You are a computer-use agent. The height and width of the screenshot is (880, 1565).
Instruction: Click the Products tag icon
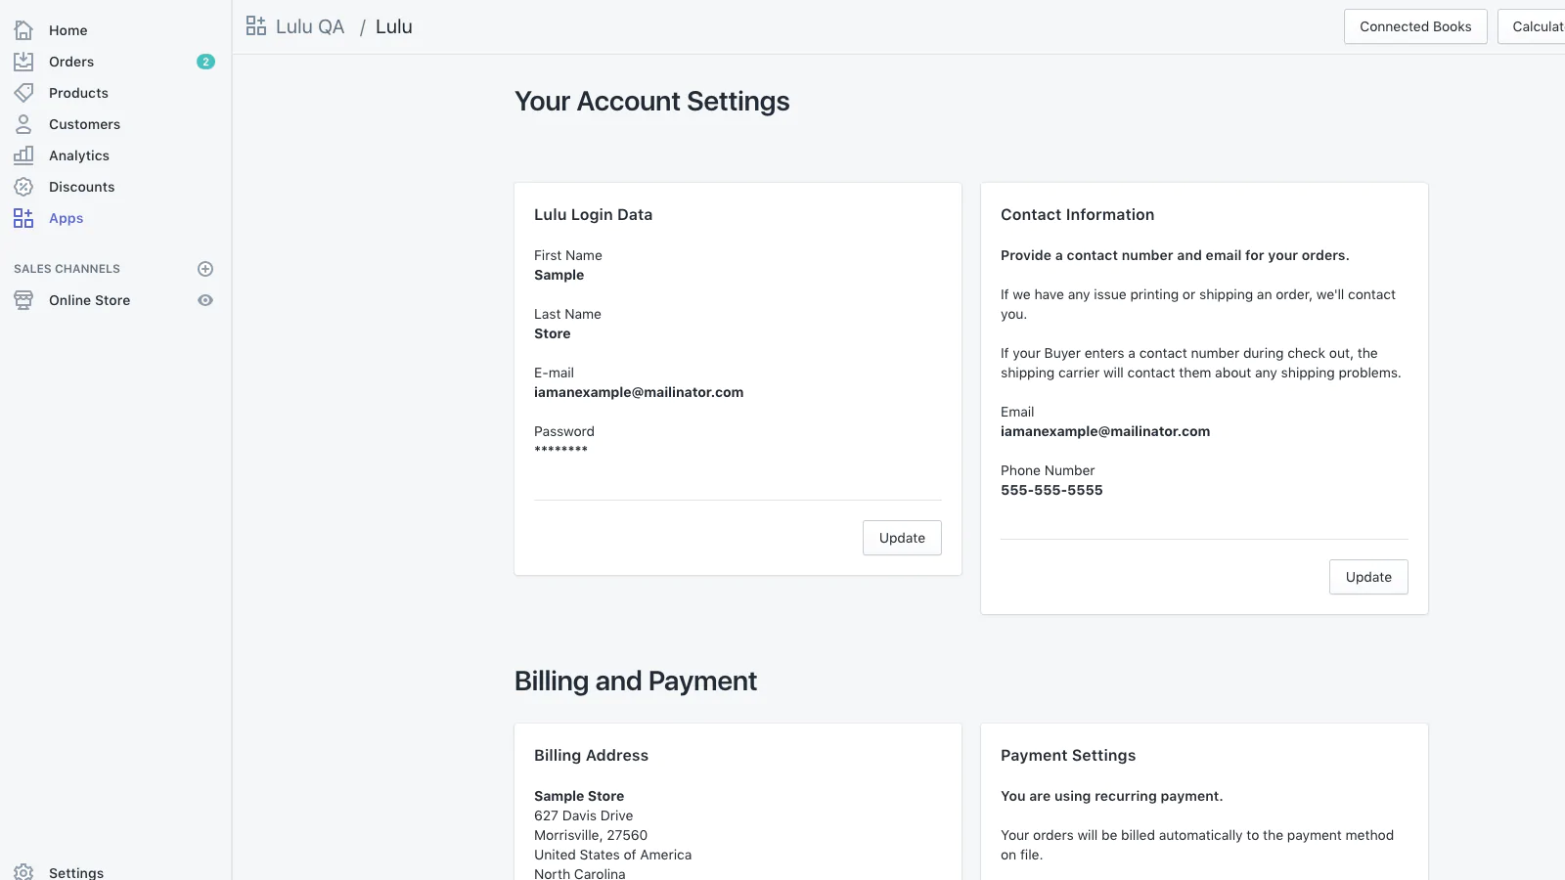tap(23, 93)
